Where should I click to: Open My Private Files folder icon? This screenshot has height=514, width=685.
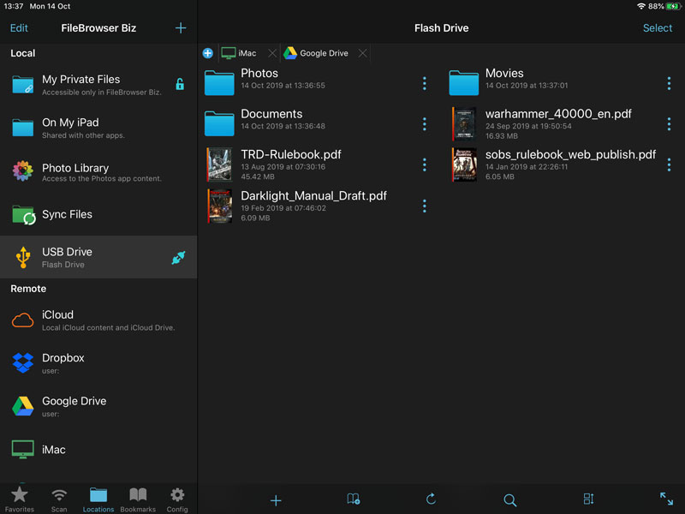tap(23, 84)
